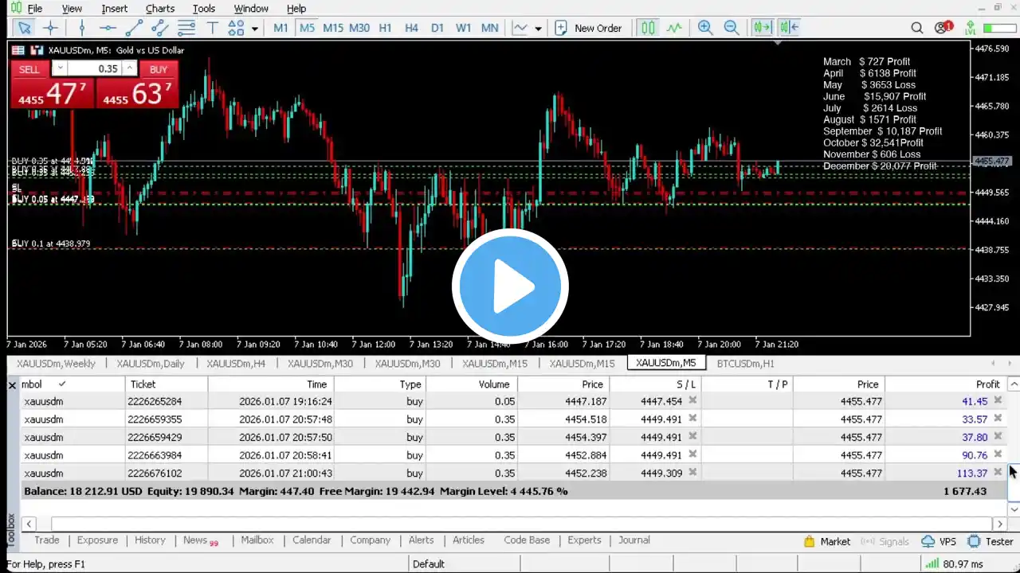Close position with ticket 2226265284

(x=997, y=400)
